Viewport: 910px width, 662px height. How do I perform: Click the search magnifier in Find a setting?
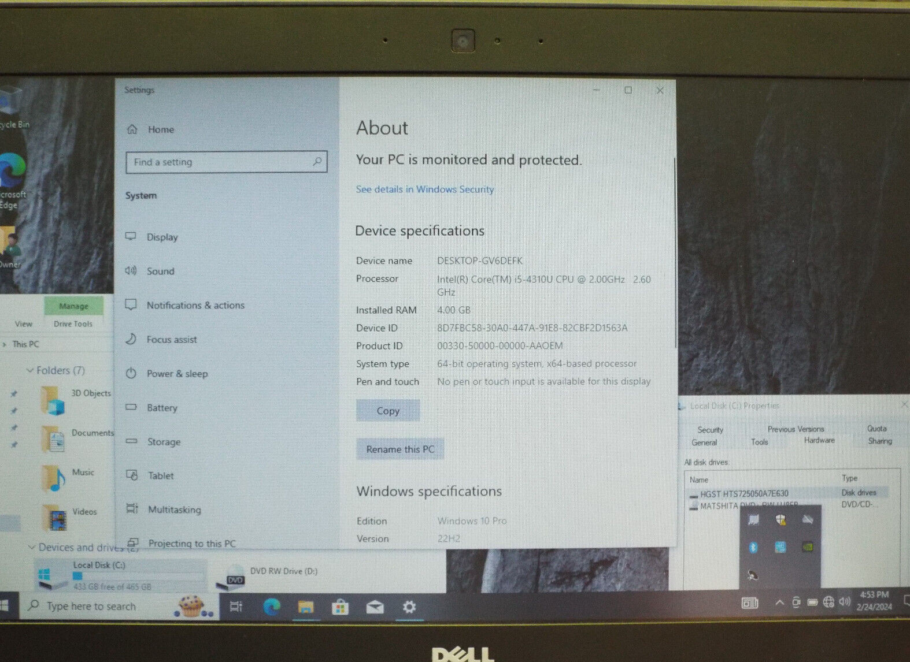click(317, 162)
